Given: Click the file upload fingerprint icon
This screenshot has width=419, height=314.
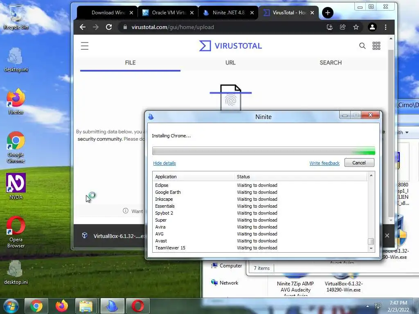Looking at the screenshot, I should click(x=231, y=97).
